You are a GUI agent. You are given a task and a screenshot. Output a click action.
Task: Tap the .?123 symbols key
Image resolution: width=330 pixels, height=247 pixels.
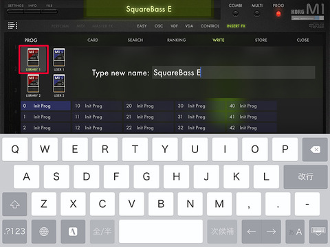click(x=14, y=231)
